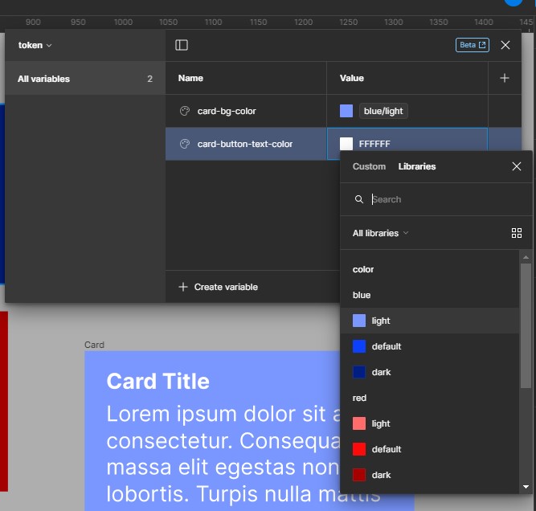Switch libraries list to grid view
The height and width of the screenshot is (511, 536).
click(517, 233)
